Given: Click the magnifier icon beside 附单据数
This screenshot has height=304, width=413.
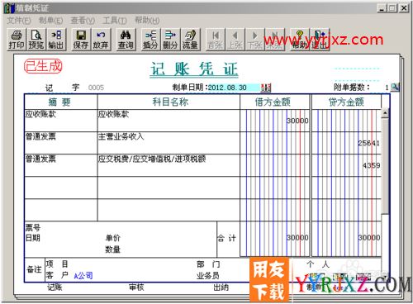Looking at the screenshot, I should 395,88.
